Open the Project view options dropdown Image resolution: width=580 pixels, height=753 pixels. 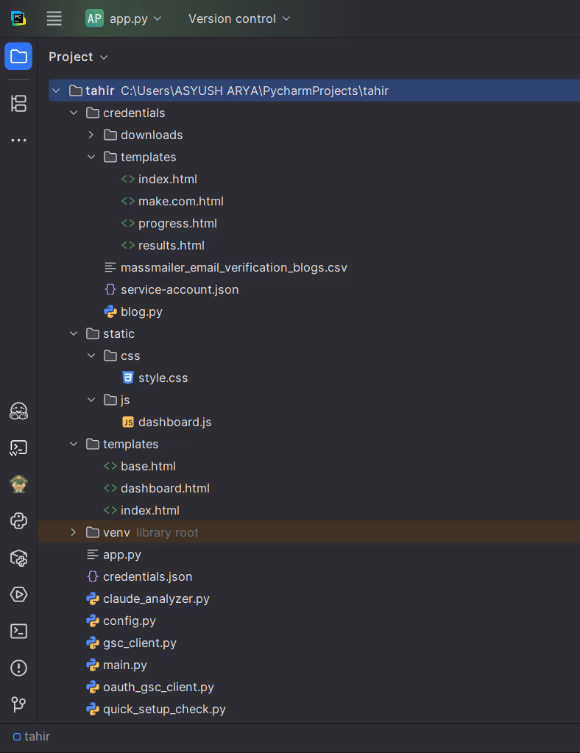tap(78, 57)
